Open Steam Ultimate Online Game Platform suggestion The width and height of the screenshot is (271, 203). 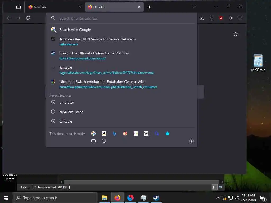[x=121, y=56]
